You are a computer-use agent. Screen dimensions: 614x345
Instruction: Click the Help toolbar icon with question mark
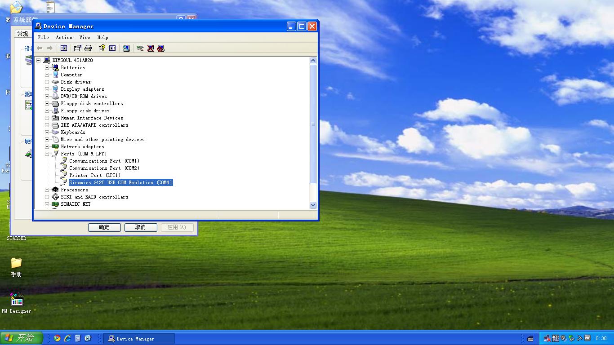coord(102,48)
